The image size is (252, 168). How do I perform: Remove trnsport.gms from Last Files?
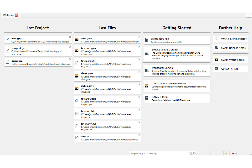click(139, 47)
